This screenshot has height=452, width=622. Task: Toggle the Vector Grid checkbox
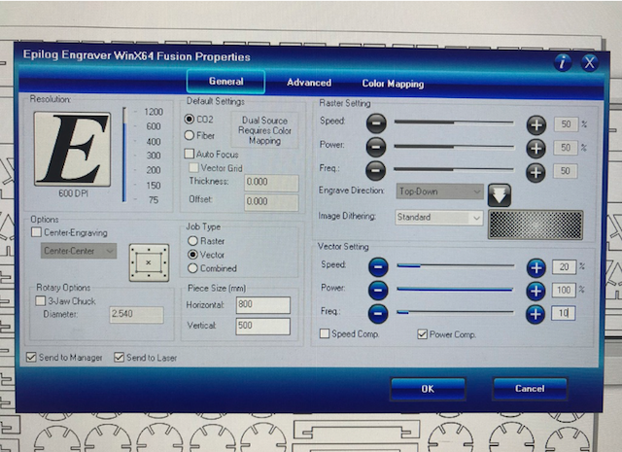(x=194, y=167)
